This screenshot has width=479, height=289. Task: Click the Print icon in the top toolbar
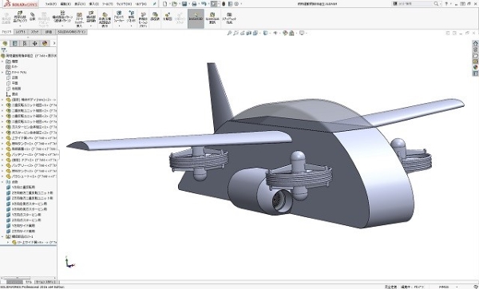pyautogui.click(x=194, y=4)
